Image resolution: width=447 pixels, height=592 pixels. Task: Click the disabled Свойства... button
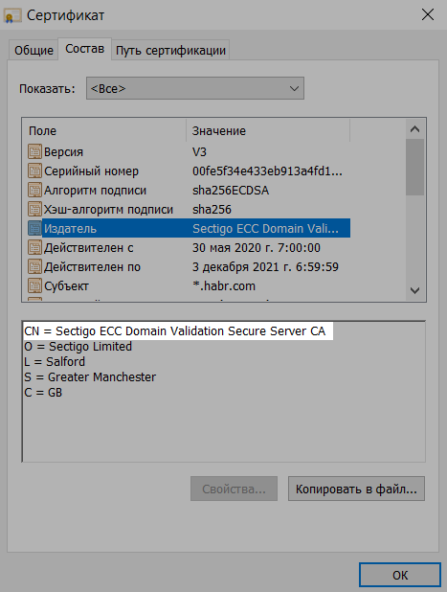234,489
